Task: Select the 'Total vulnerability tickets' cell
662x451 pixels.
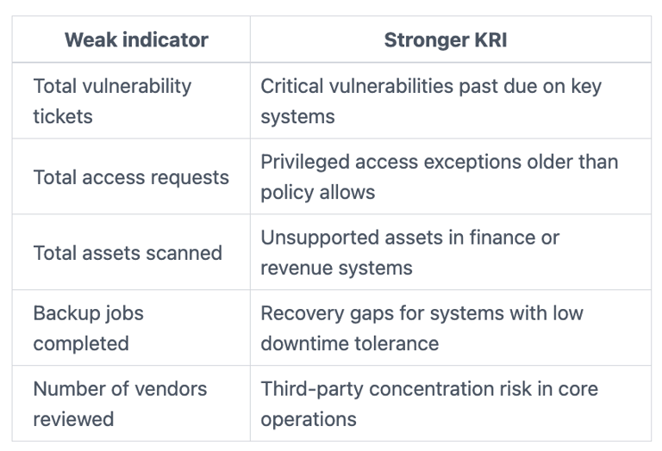Action: pyautogui.click(x=112, y=101)
